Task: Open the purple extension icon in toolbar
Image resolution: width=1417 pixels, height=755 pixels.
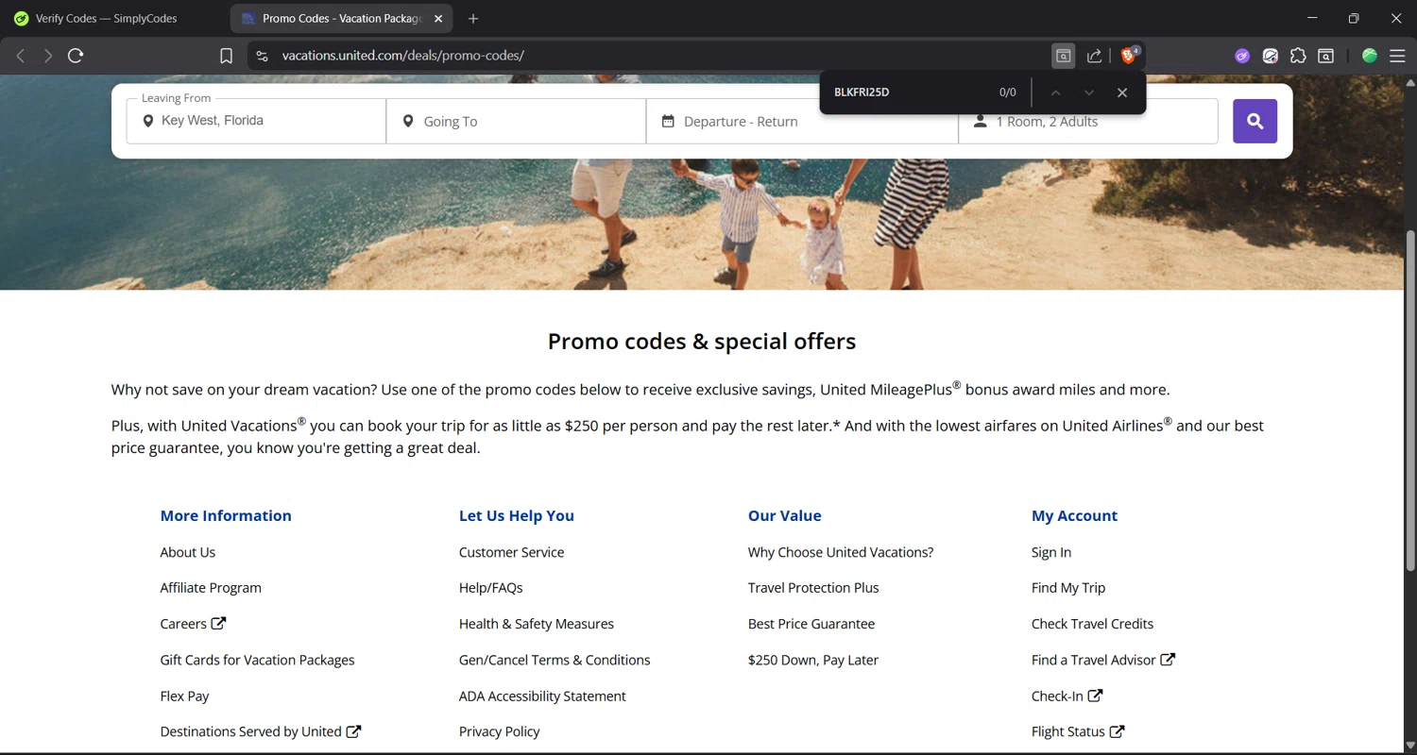Action: [x=1242, y=56]
